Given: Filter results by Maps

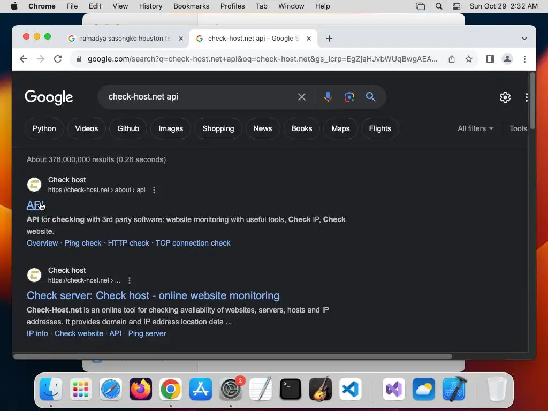Looking at the screenshot, I should click(x=340, y=128).
